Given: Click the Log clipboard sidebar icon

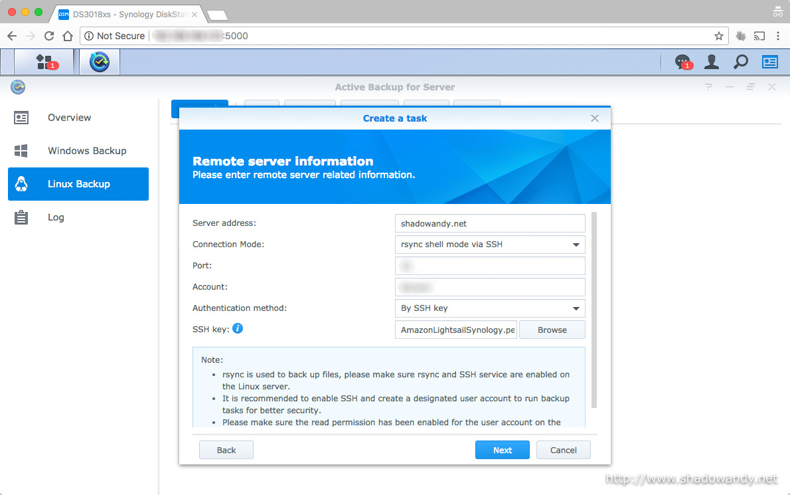Looking at the screenshot, I should pos(21,217).
